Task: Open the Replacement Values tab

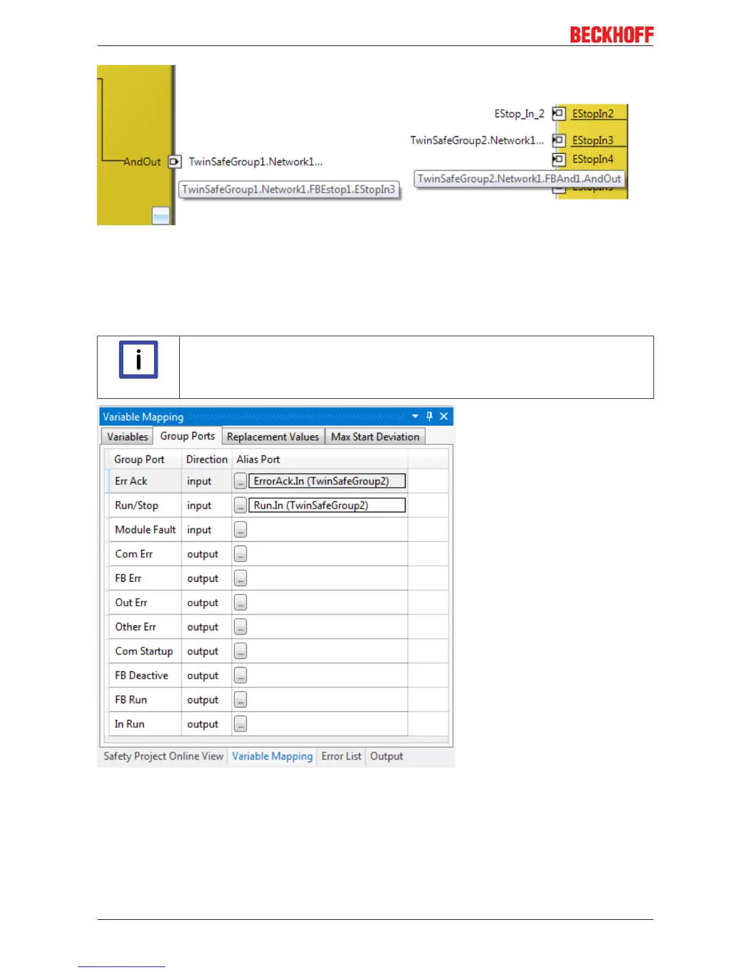Action: pos(273,436)
